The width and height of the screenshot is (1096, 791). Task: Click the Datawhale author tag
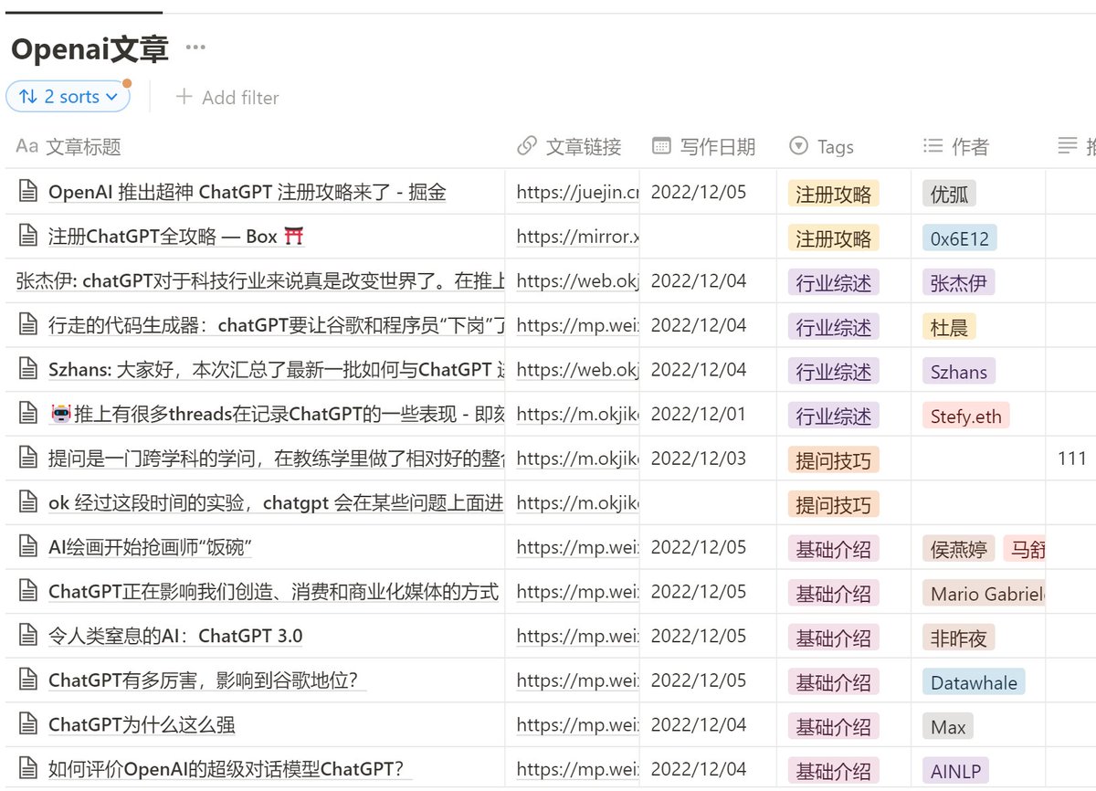pos(974,682)
